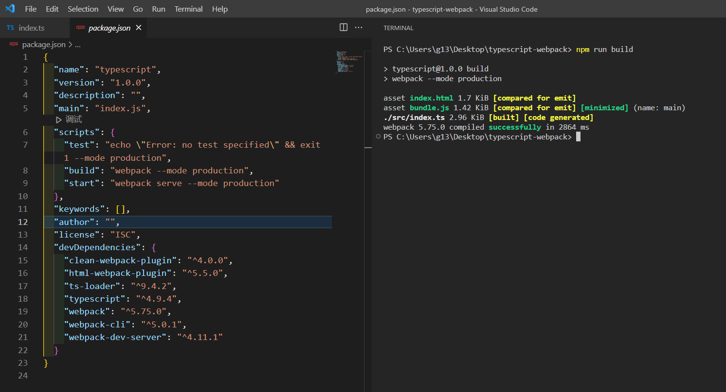This screenshot has width=726, height=392.
Task: Click the npm icon in the breadcrumb
Action: click(14, 45)
